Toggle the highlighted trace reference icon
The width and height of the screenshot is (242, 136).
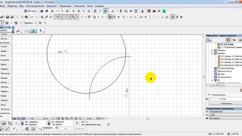pyautogui.click(x=105, y=11)
